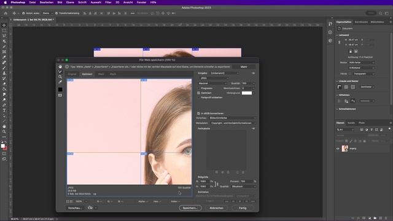Screen dimensions: 393x221
Task: Toggle slices visibility icon in the dialog toolbar
Action: [60, 95]
